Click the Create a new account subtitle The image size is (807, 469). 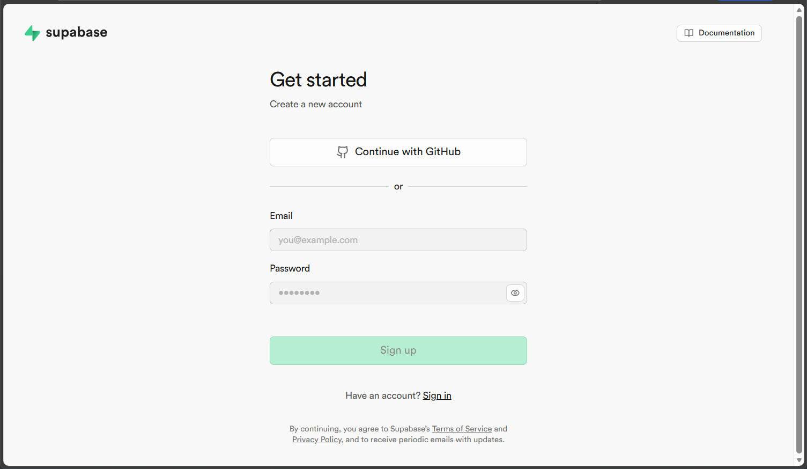[x=316, y=104]
